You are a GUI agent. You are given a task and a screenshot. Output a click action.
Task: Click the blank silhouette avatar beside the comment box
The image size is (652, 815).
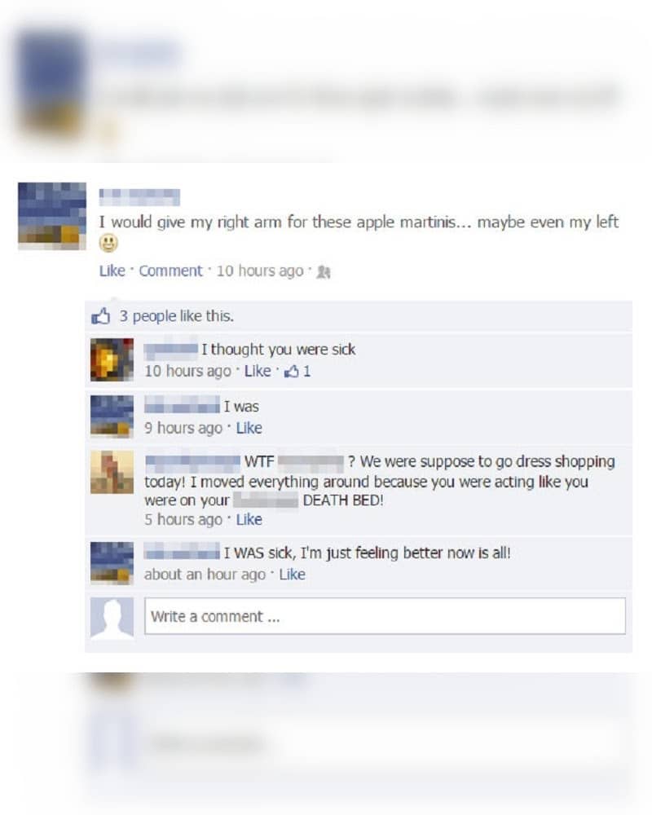click(112, 617)
